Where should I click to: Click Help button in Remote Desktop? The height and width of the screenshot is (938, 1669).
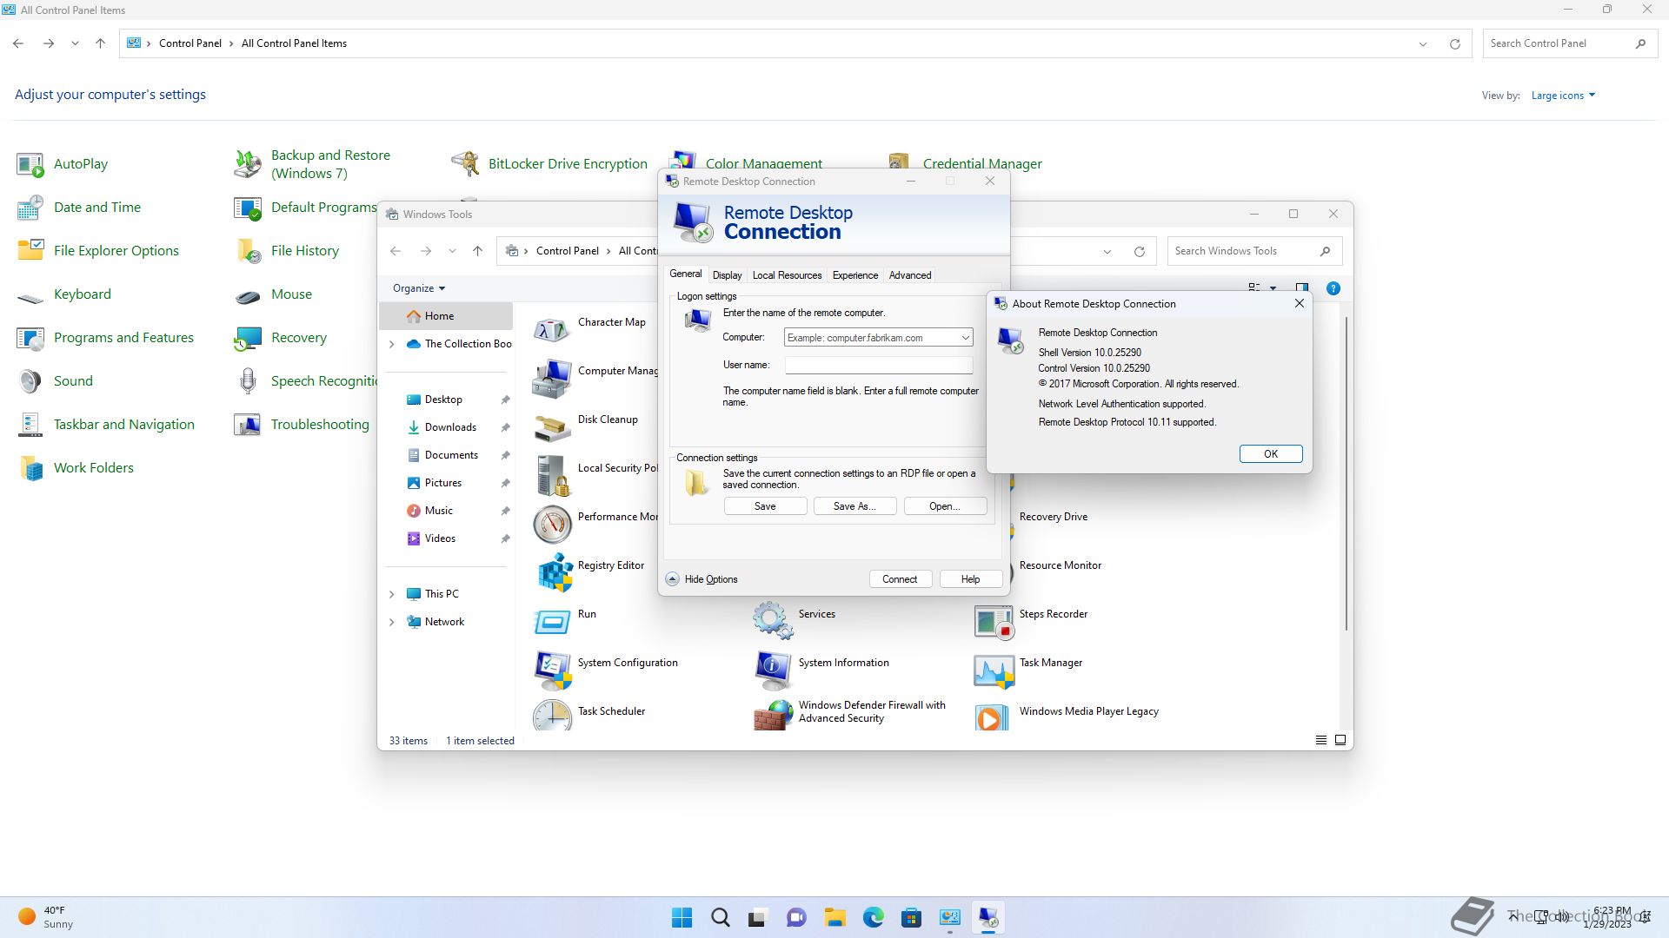[970, 579]
